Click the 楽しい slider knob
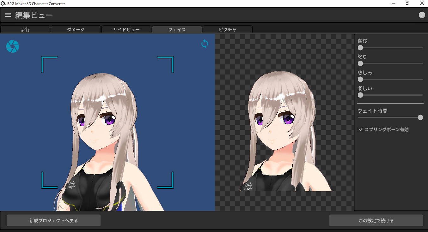 [x=360, y=95]
